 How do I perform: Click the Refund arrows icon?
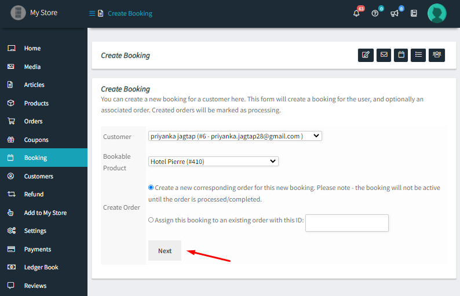click(x=11, y=194)
